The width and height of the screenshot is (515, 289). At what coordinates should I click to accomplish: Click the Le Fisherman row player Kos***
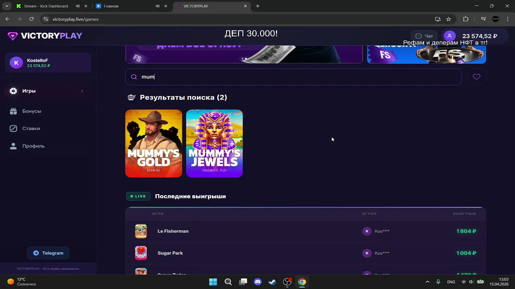pos(376,231)
